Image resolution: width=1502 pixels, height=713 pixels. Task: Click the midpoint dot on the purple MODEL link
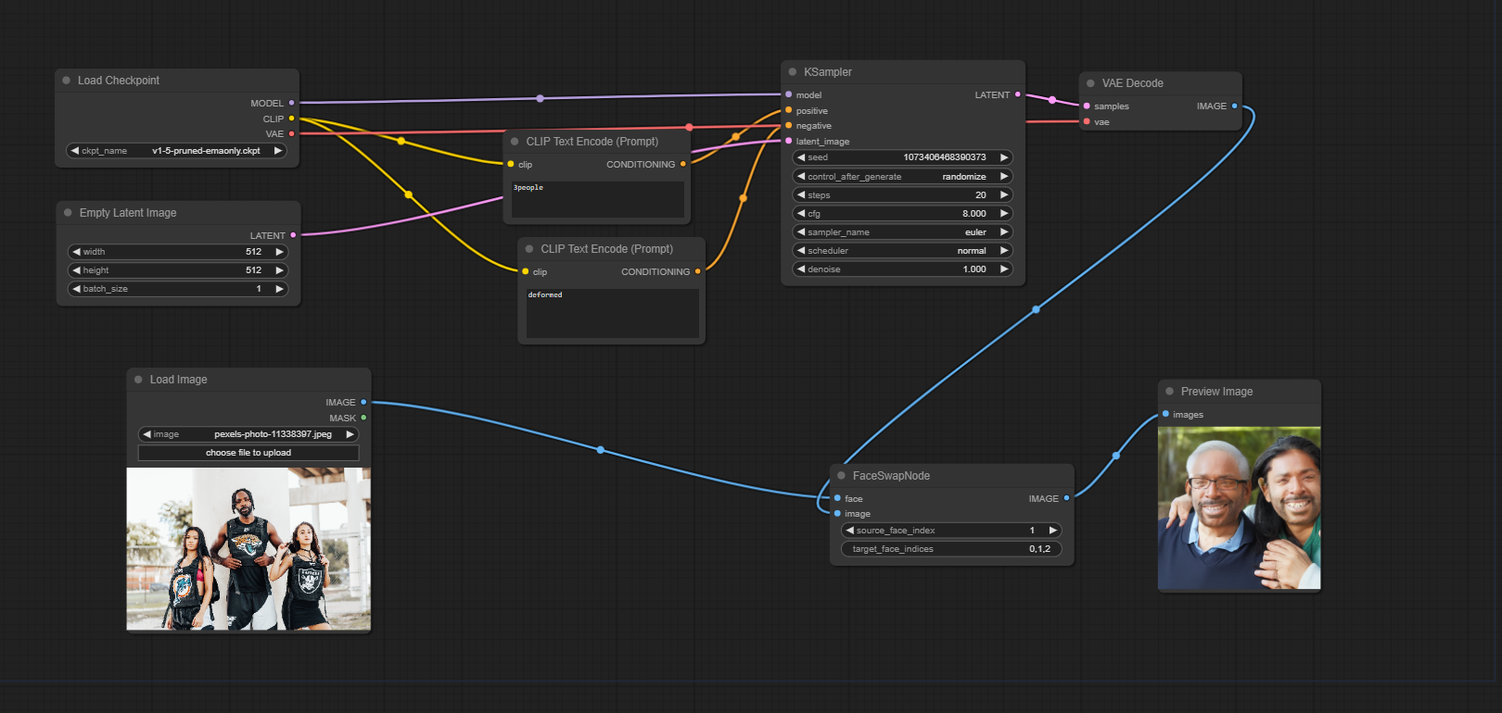pyautogui.click(x=541, y=98)
